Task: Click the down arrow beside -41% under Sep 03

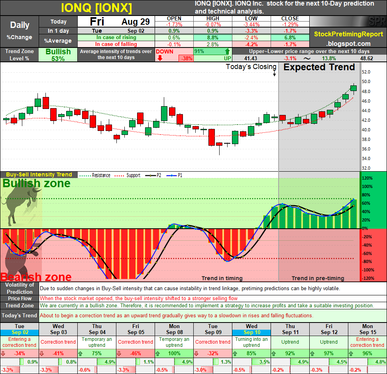Action: coord(42,354)
